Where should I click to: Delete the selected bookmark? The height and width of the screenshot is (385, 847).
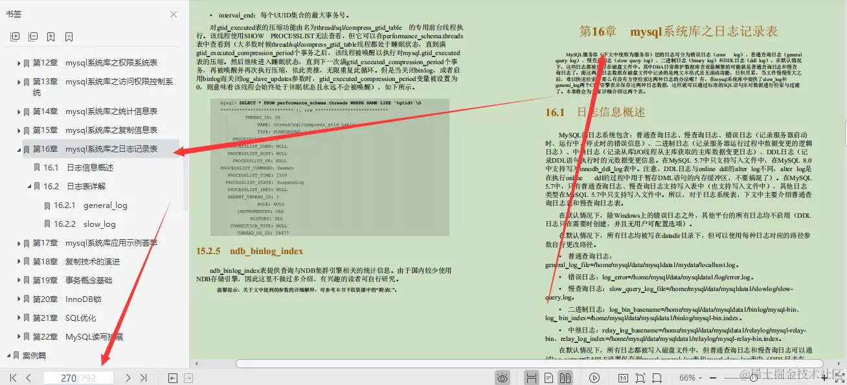click(x=67, y=36)
